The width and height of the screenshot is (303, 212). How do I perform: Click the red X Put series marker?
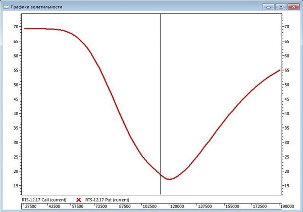pos(79,200)
